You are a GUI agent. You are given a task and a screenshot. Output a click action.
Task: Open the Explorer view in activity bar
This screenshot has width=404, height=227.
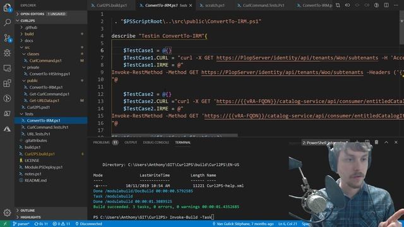click(7, 8)
